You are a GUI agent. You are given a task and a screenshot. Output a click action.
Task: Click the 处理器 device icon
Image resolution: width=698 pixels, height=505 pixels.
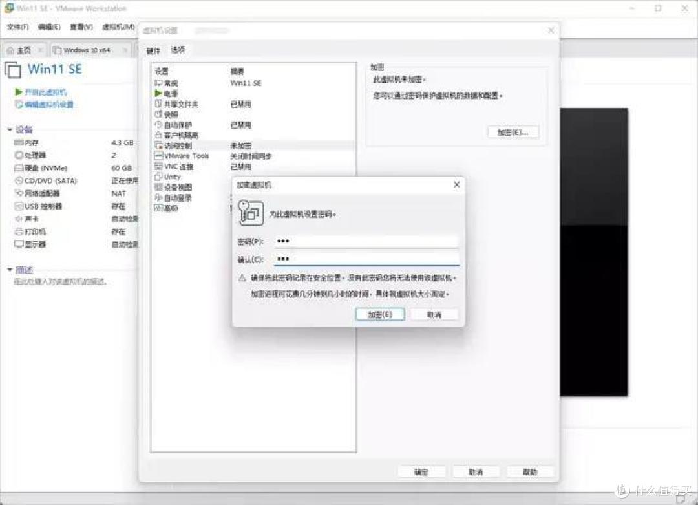[x=19, y=155]
